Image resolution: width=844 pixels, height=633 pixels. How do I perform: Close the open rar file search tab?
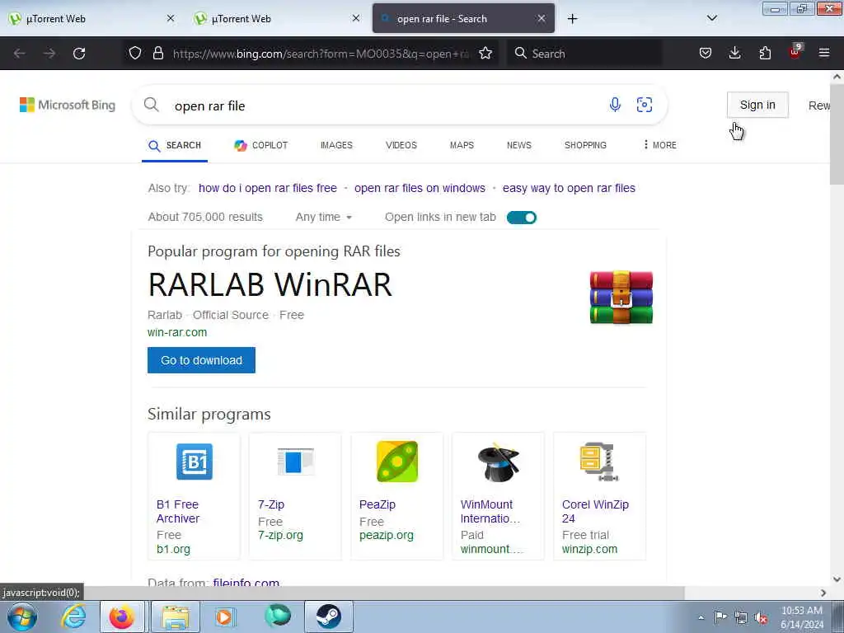click(542, 18)
